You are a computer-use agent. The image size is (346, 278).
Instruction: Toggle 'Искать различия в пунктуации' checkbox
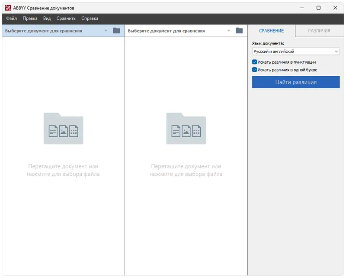pyautogui.click(x=255, y=62)
